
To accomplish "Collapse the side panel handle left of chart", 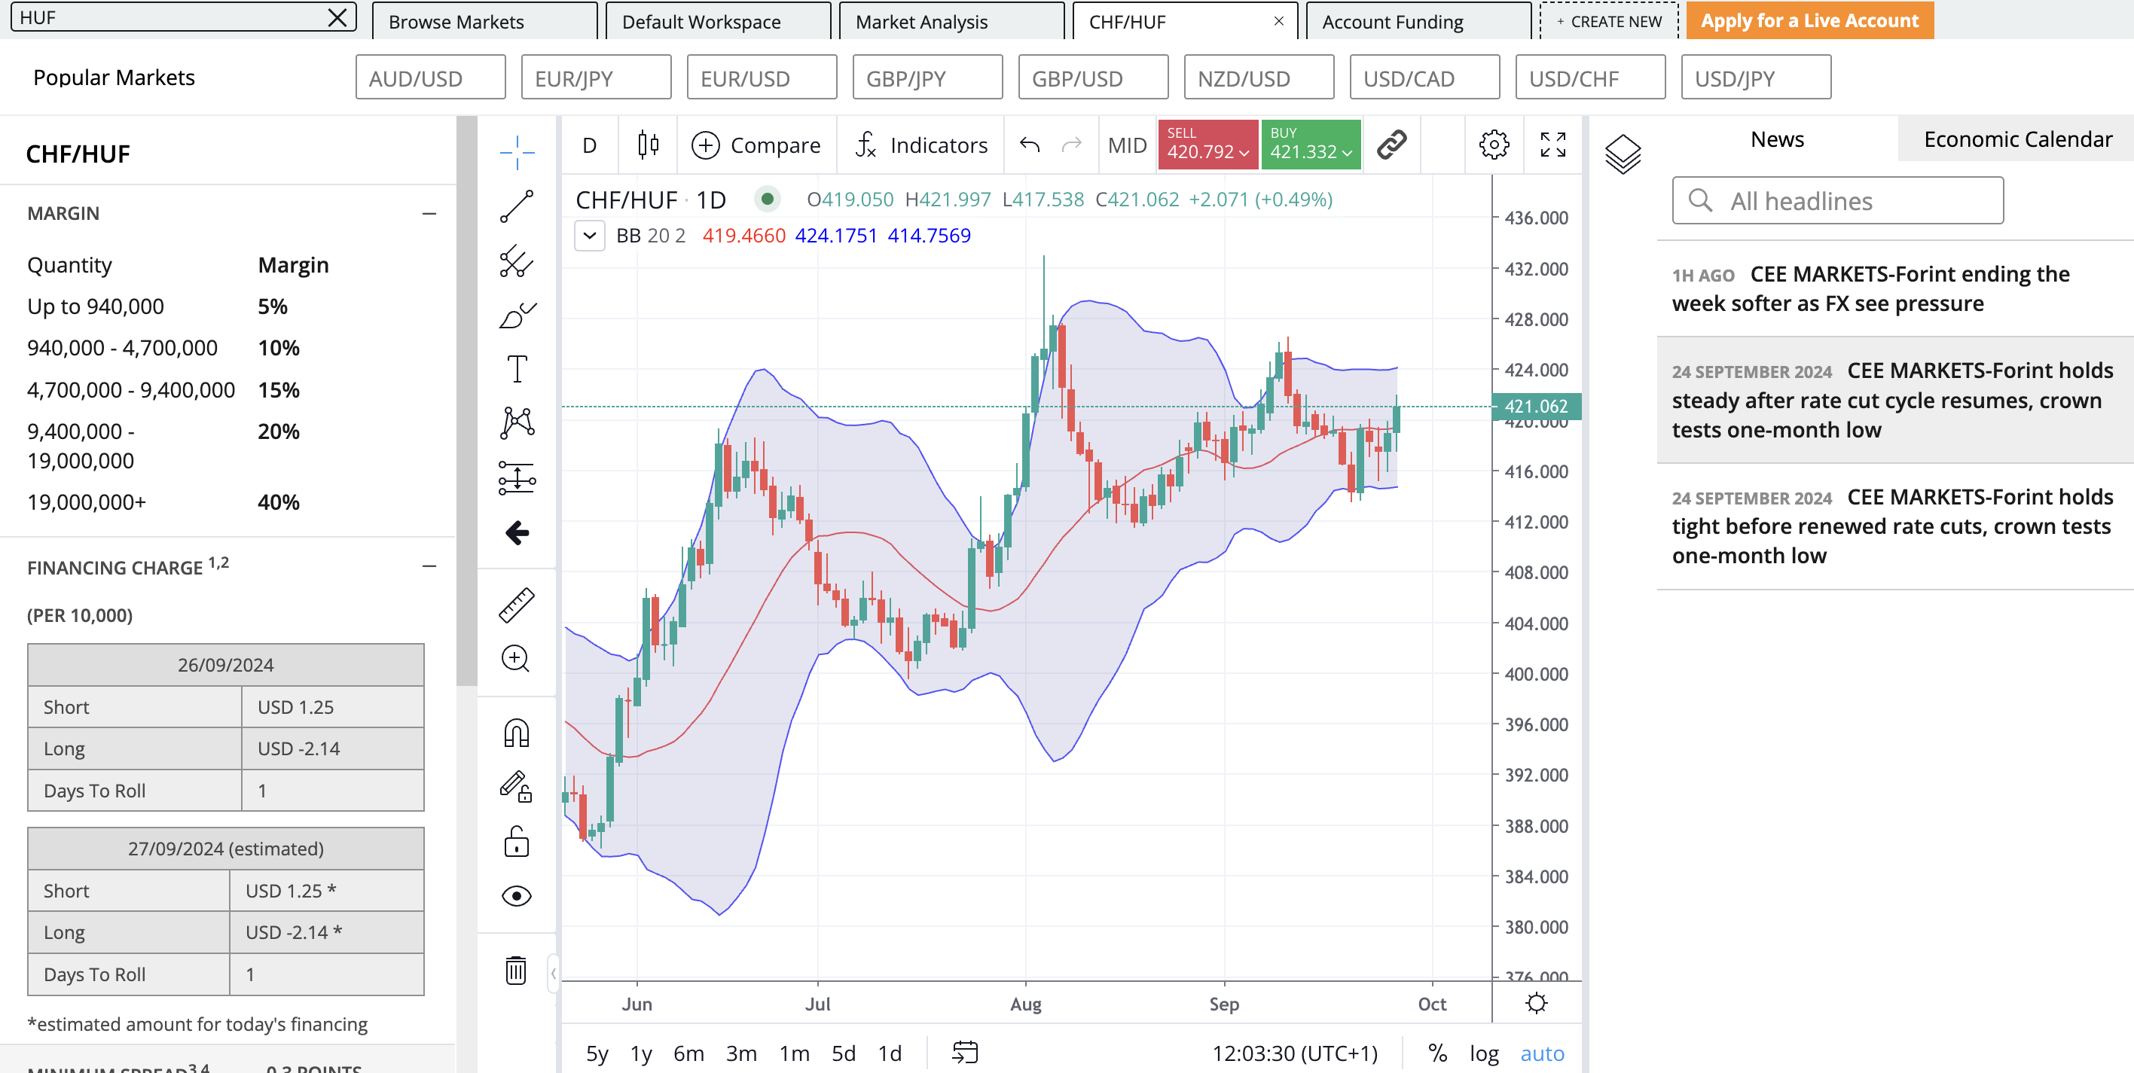I will click(x=554, y=974).
